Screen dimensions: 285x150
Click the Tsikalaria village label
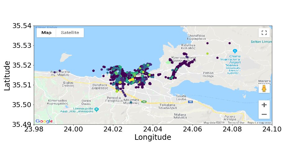167,106
